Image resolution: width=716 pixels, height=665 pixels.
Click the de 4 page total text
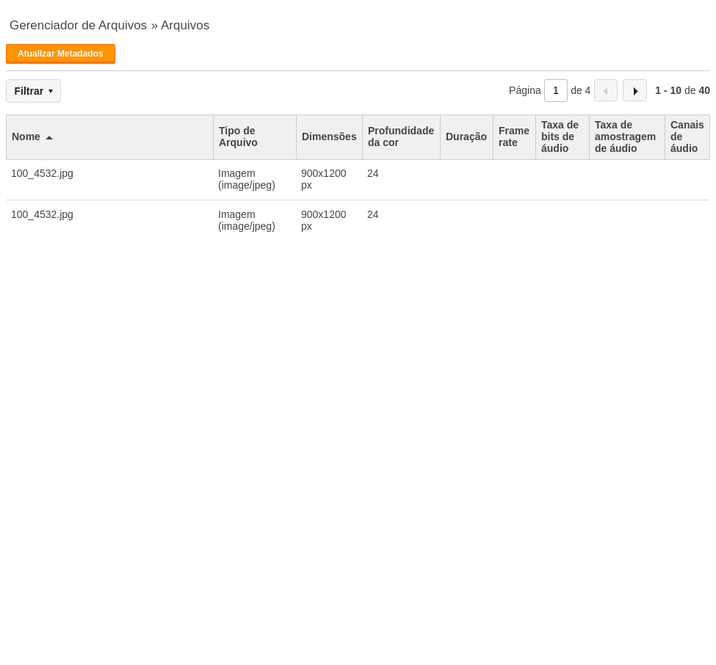pyautogui.click(x=580, y=90)
